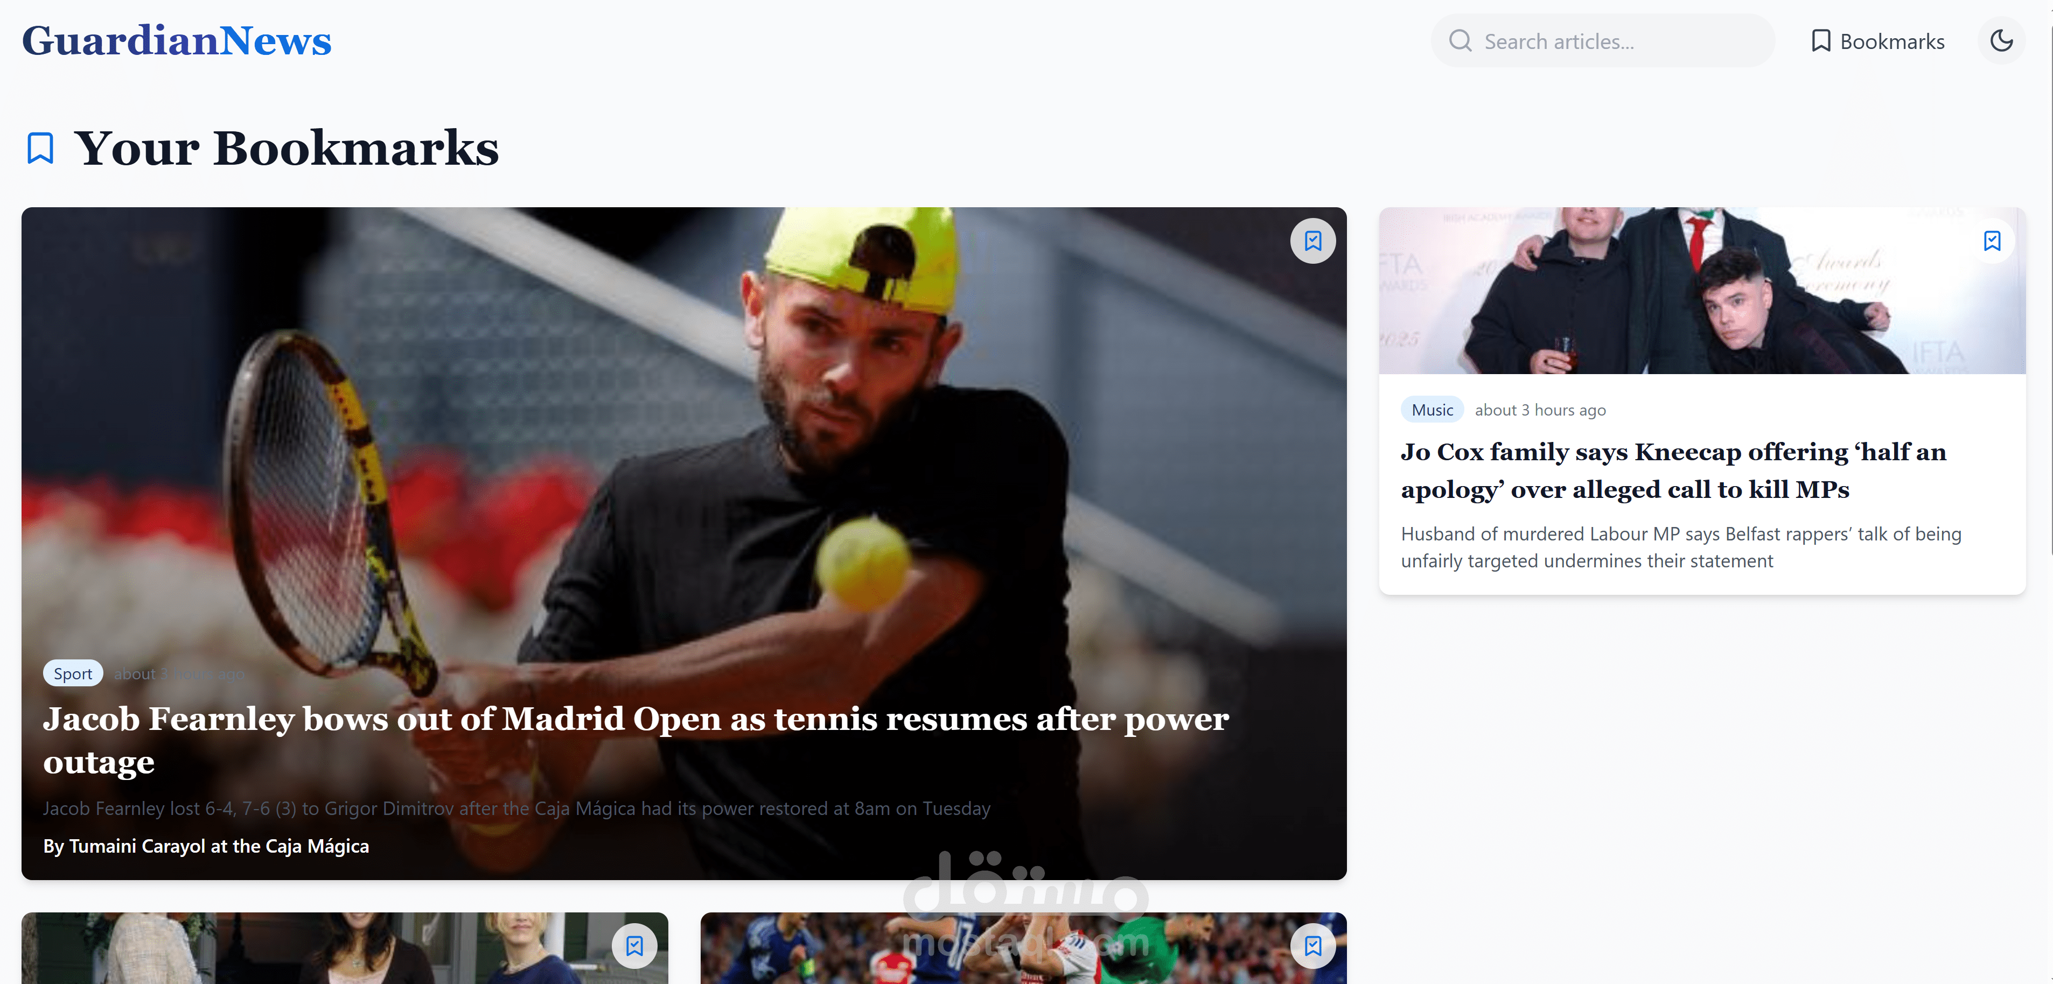
Task: Open the Jo Cox family Kneecap headline
Action: point(1673,470)
